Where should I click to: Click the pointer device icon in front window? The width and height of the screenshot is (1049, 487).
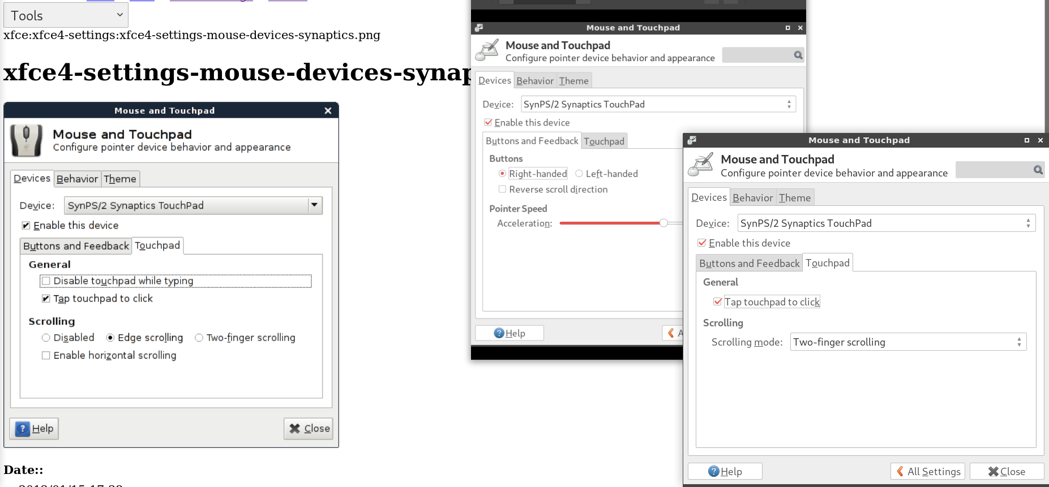(x=701, y=165)
